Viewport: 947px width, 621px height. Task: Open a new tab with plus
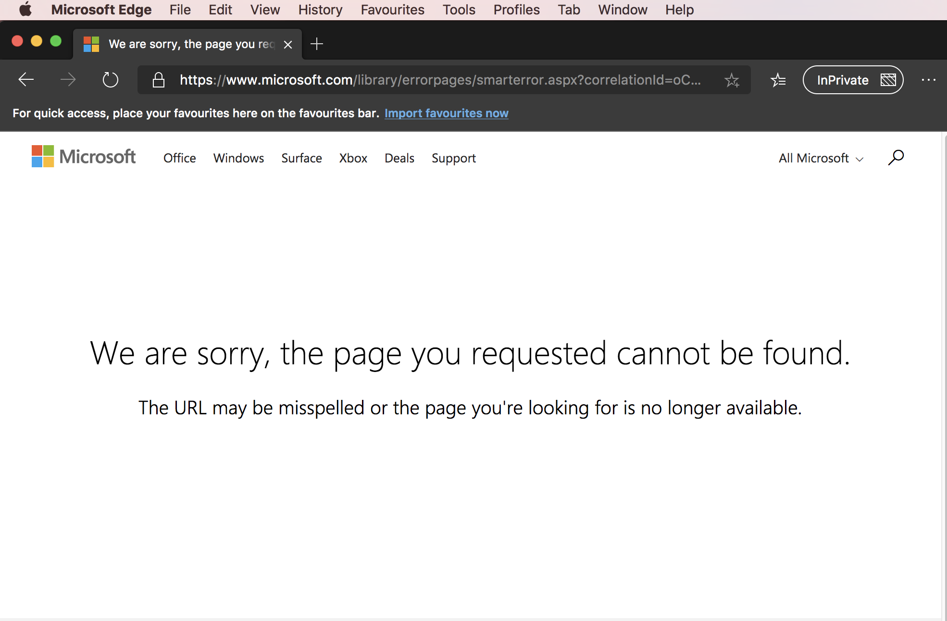pos(317,44)
